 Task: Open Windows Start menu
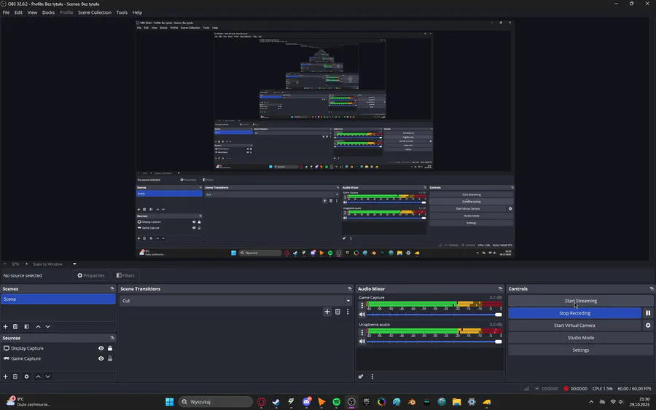coord(169,402)
